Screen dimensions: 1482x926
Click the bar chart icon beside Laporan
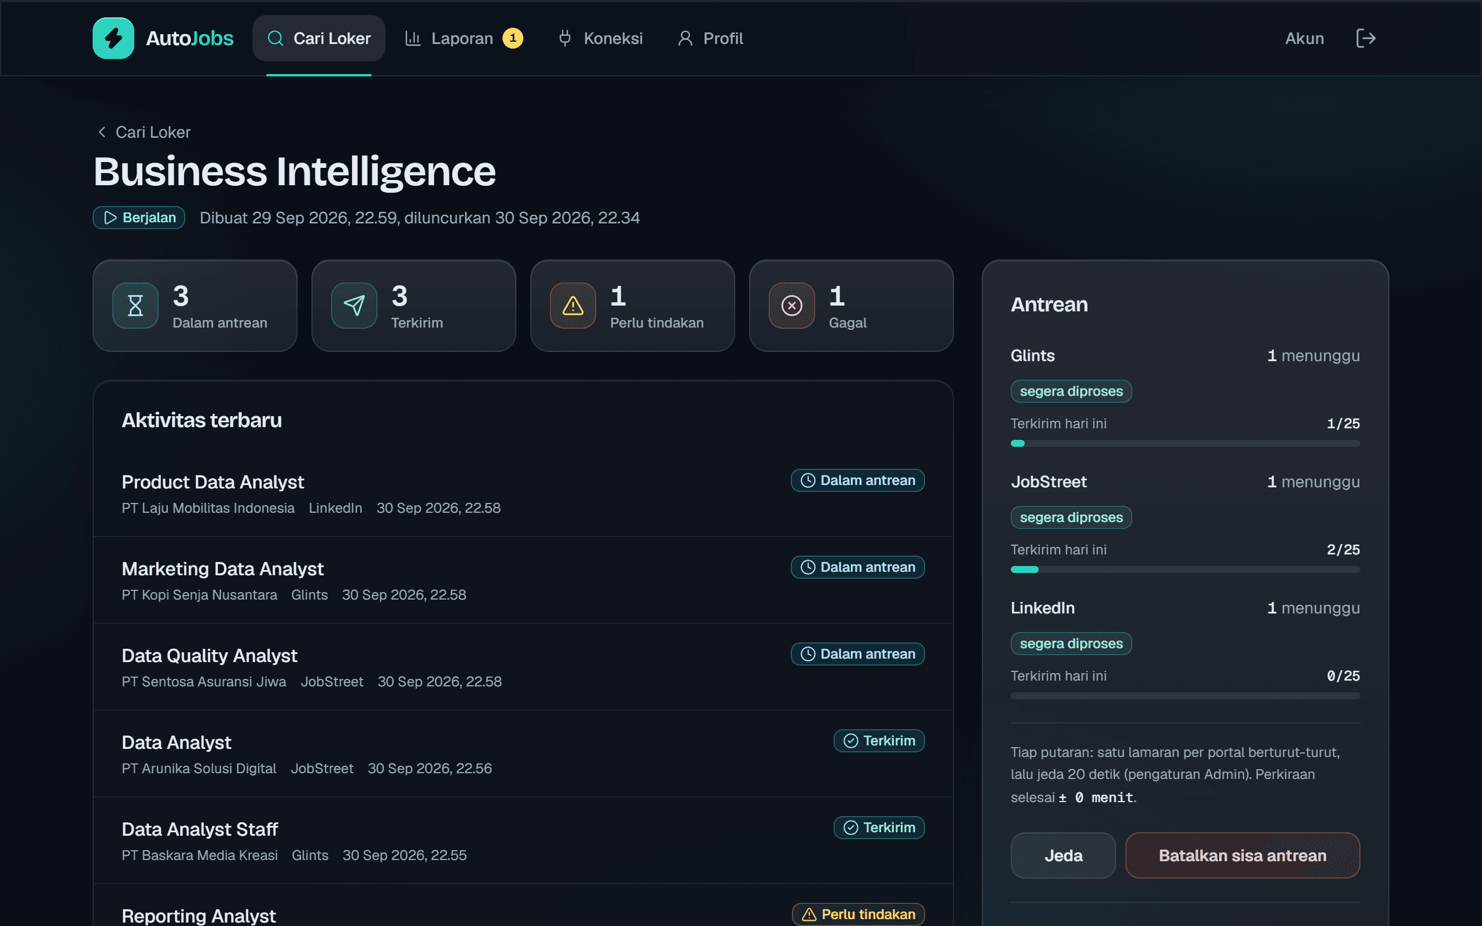[x=413, y=38]
